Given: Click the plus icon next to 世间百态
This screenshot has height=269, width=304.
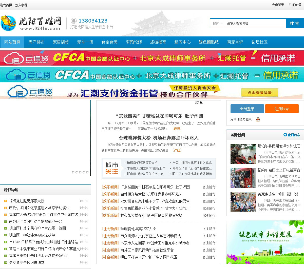Looking at the screenshot, I should coord(285,135).
